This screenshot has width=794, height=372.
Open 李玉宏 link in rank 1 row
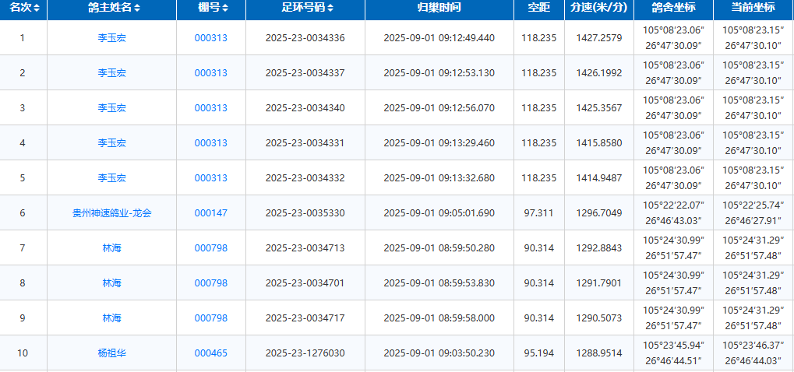pyautogui.click(x=111, y=38)
